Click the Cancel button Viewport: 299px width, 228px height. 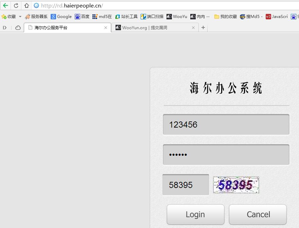coord(258,214)
